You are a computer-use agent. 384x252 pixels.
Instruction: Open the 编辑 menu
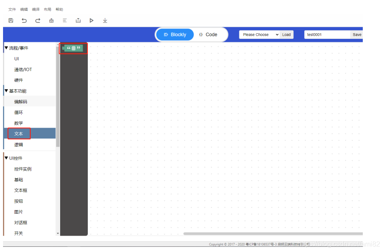(24, 9)
